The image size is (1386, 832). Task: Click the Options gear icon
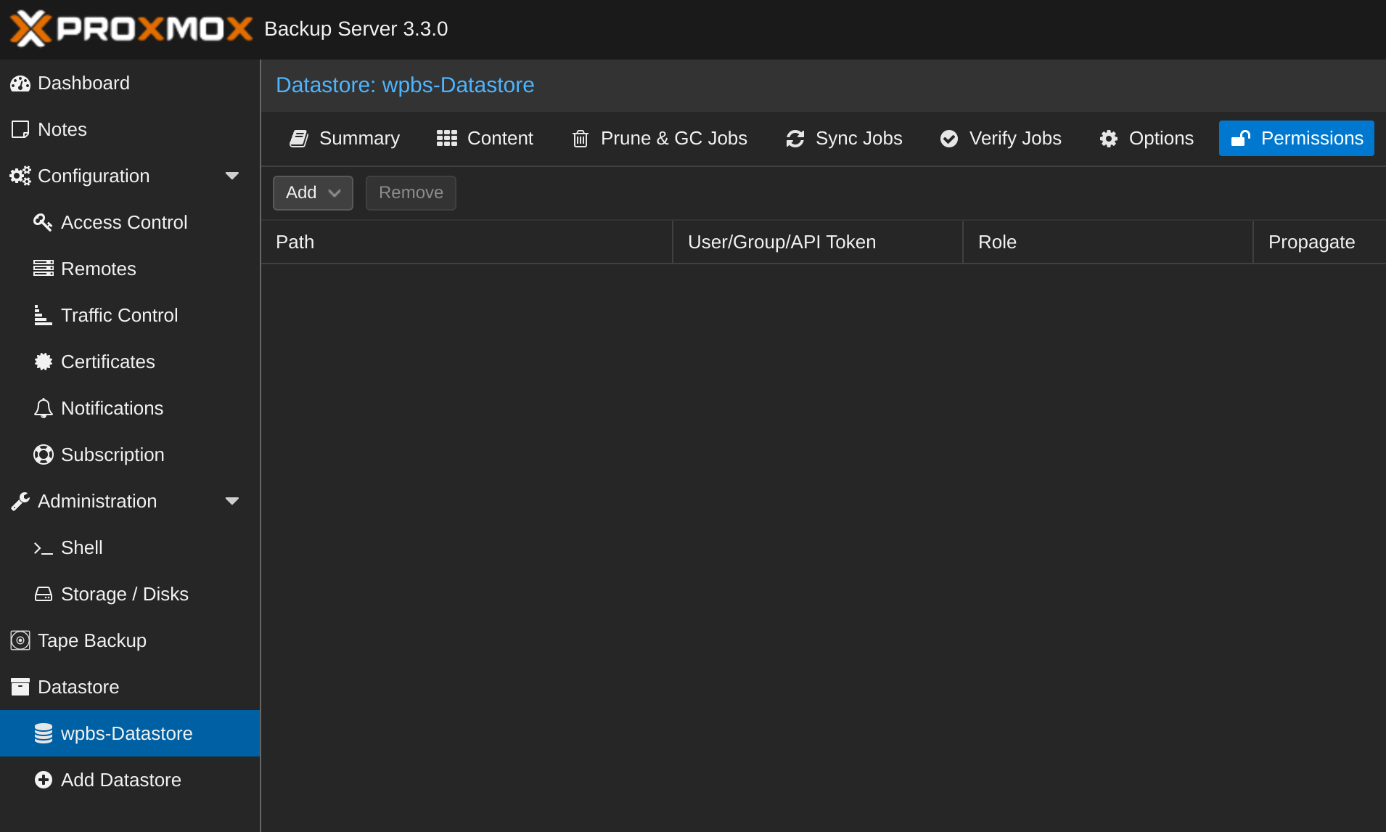click(1109, 139)
